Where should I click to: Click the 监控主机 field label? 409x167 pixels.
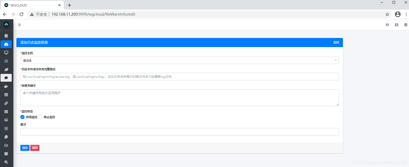[x=27, y=53]
